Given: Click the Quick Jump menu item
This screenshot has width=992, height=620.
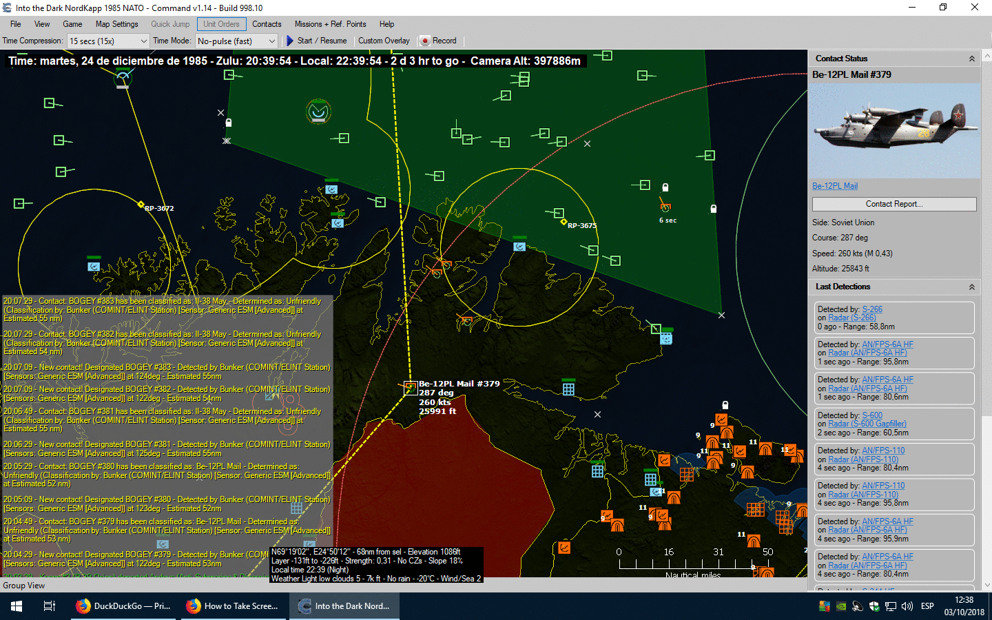Looking at the screenshot, I should click(170, 24).
